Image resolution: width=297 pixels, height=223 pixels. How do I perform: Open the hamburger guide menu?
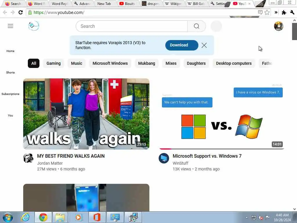click(x=10, y=26)
